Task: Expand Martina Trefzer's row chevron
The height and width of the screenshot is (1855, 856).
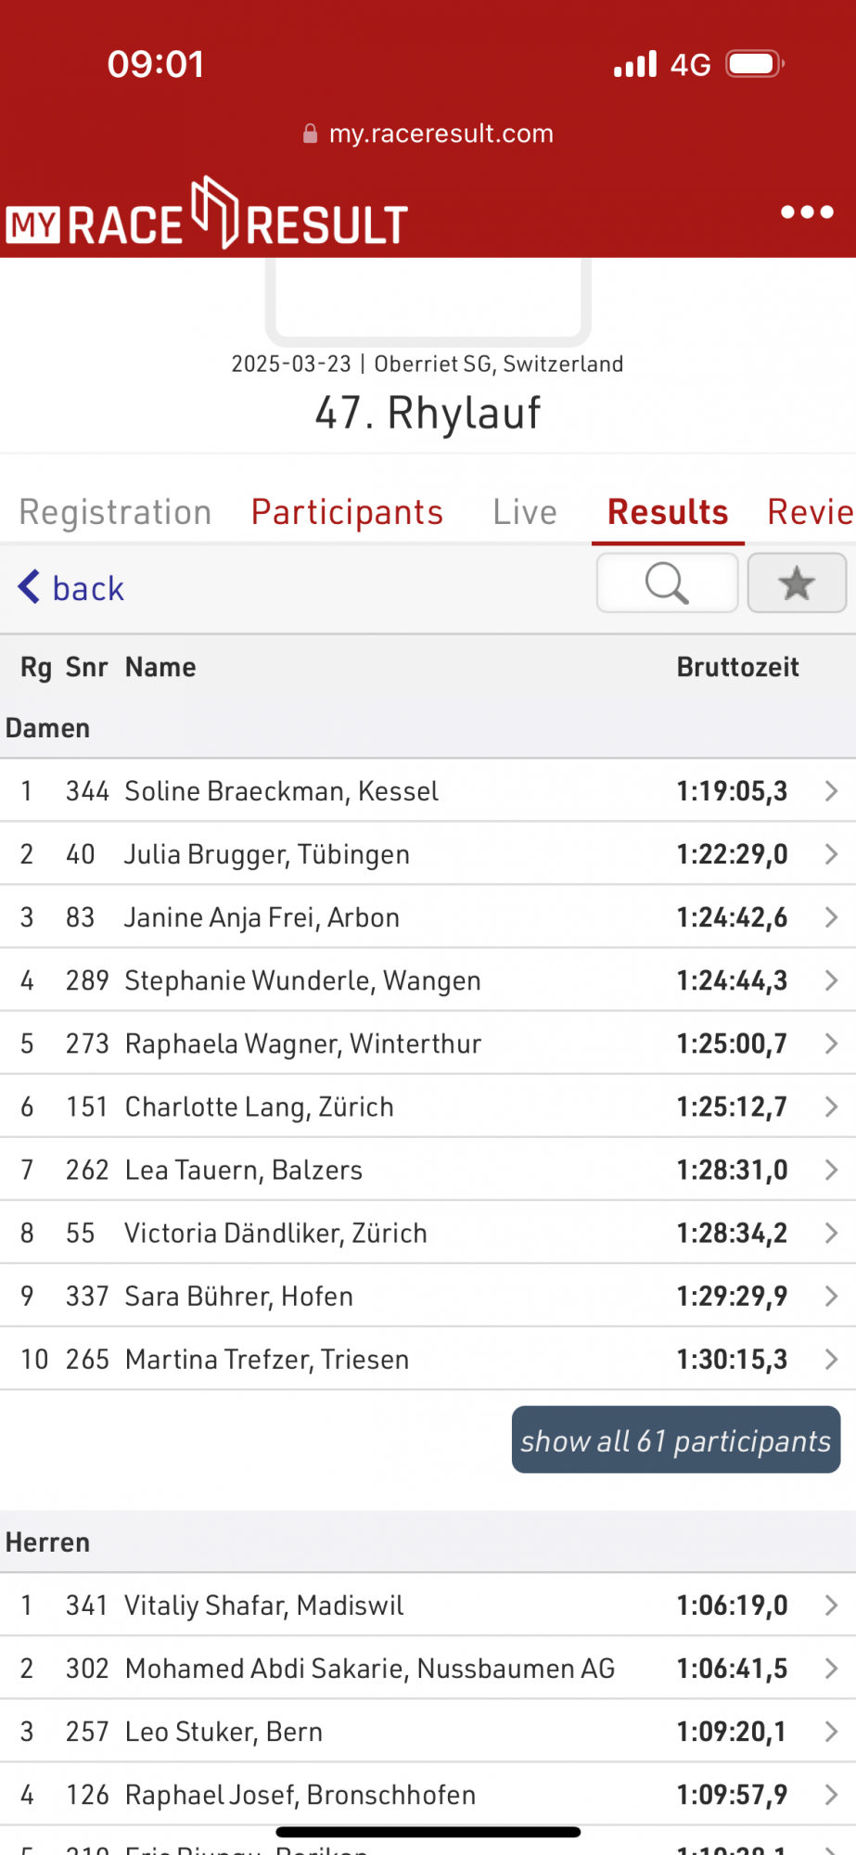Action: [x=830, y=1360]
